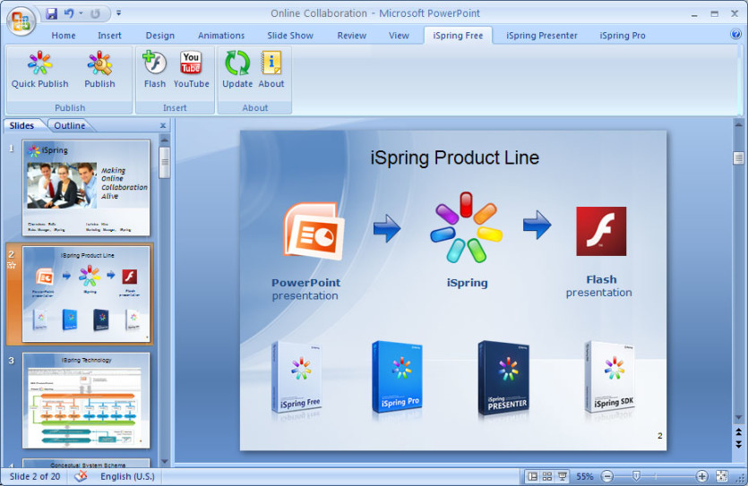The width and height of the screenshot is (748, 486).
Task: Open the iSpring Pro tab
Action: 622,35
